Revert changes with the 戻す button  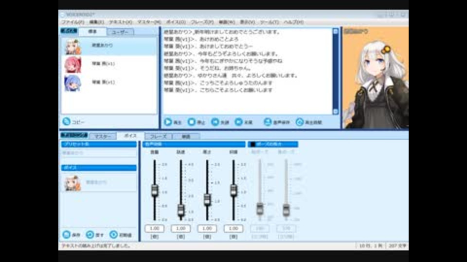coord(95,235)
